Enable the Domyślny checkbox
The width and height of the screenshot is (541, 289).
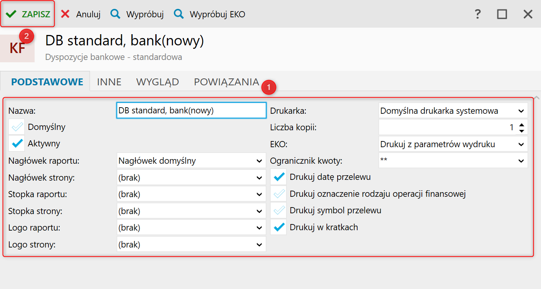pyautogui.click(x=16, y=127)
